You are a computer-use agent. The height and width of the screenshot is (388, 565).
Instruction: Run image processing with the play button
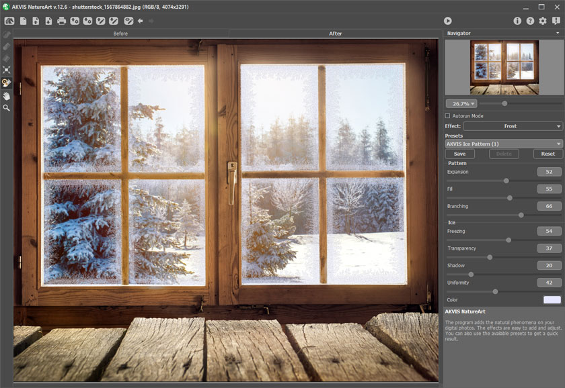tap(447, 21)
